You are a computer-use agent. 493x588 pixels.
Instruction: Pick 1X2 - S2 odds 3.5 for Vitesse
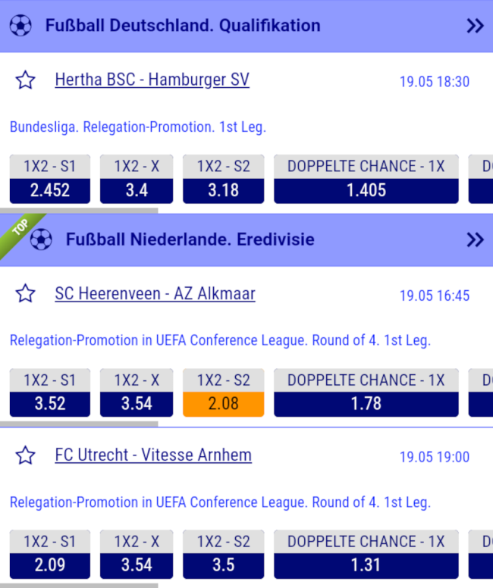(x=223, y=565)
